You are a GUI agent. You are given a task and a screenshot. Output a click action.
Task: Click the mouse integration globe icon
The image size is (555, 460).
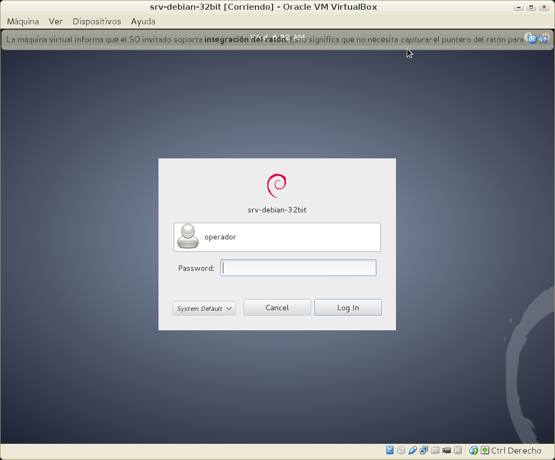pos(474,450)
